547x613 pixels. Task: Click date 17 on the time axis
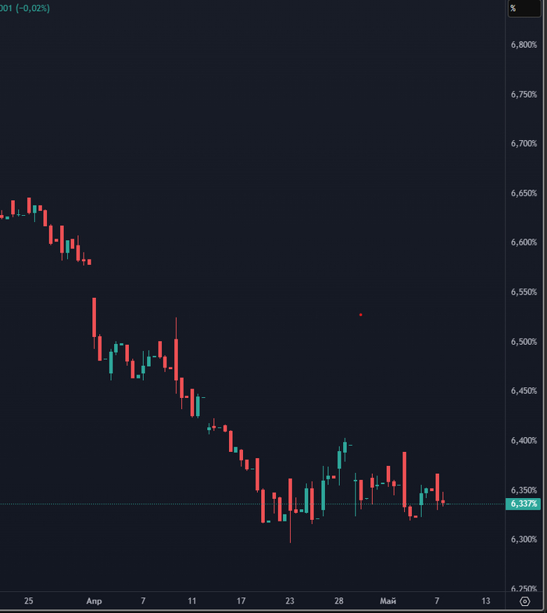point(241,600)
